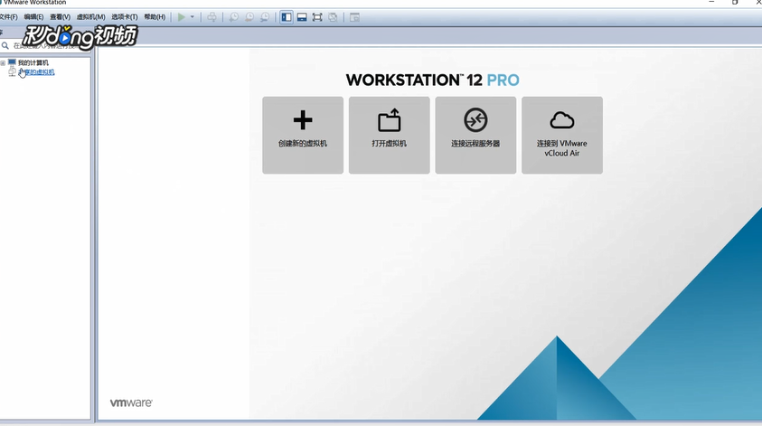Screen dimensions: 762x426
Task: Open the power options dropdown arrow
Action: coord(193,17)
